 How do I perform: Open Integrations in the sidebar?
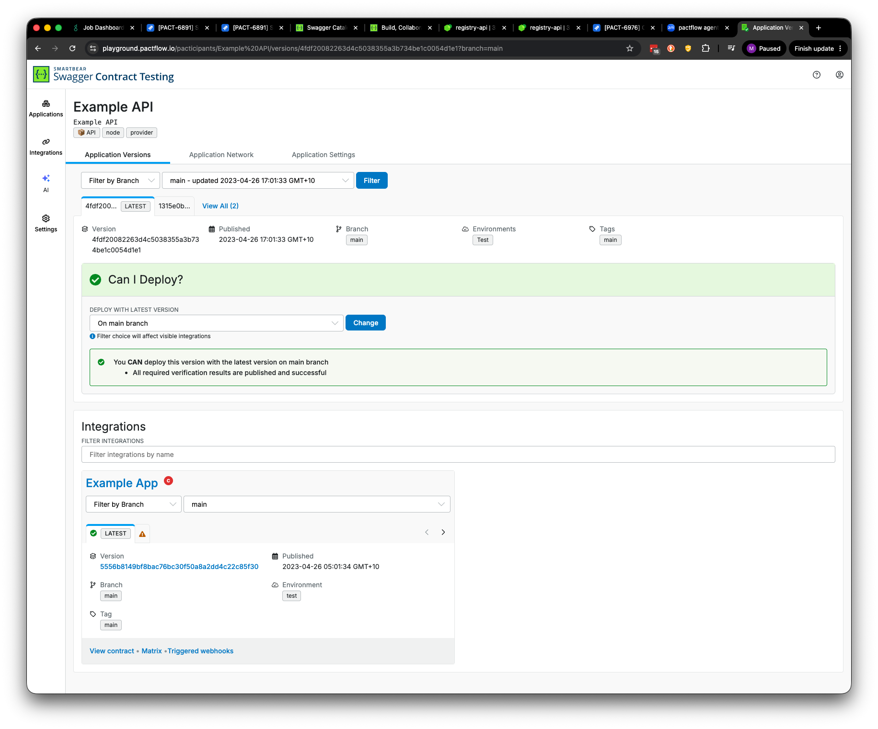click(x=46, y=147)
